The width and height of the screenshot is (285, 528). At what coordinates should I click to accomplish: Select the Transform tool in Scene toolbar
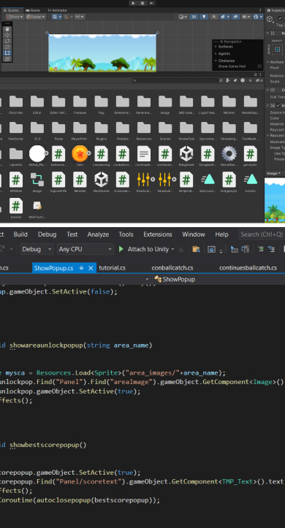tap(7, 58)
